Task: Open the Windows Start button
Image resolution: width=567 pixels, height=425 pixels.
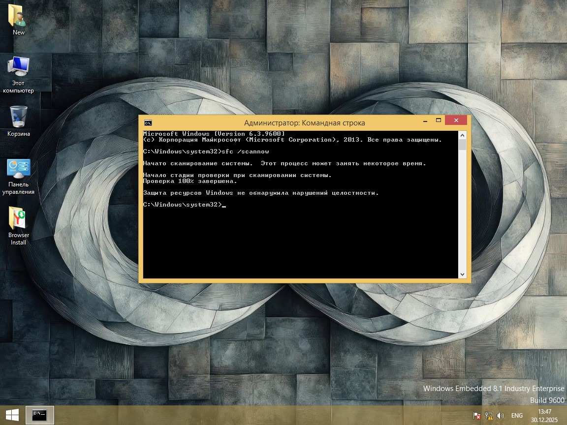Action: coord(12,415)
